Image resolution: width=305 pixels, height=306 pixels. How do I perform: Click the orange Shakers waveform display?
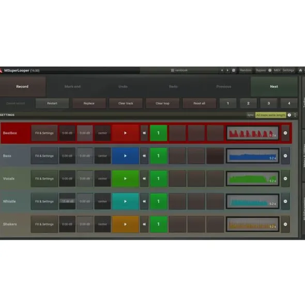coord(253,224)
